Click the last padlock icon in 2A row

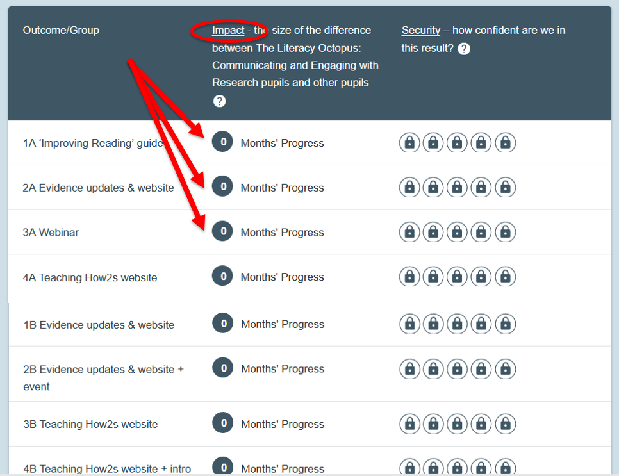[x=505, y=187]
